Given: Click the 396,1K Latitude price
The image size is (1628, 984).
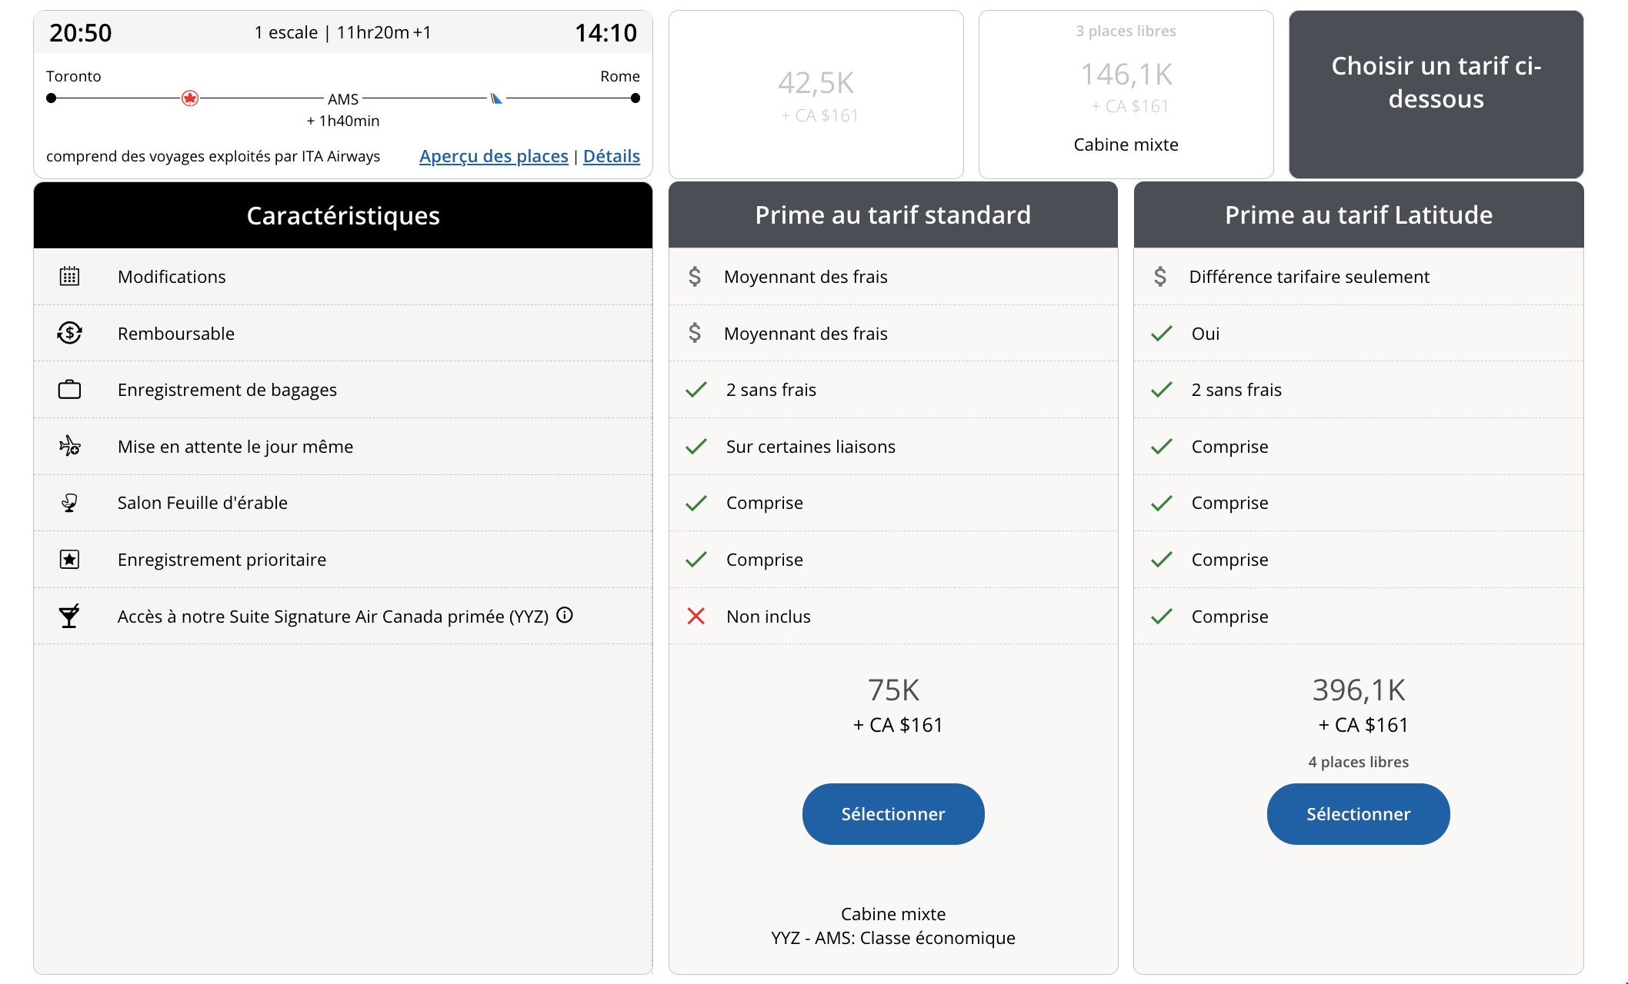Looking at the screenshot, I should coord(1359,690).
